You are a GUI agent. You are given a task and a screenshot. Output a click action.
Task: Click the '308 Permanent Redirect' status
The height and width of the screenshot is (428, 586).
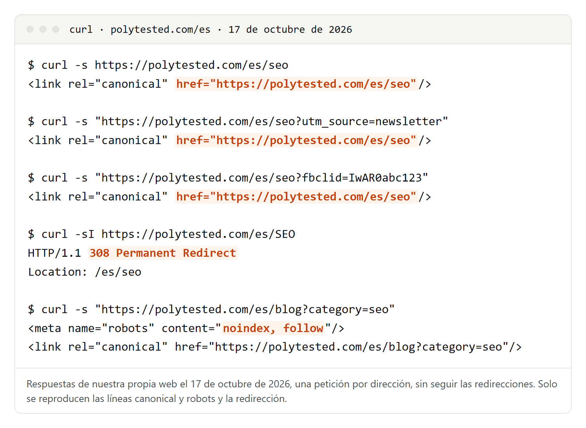(x=163, y=253)
